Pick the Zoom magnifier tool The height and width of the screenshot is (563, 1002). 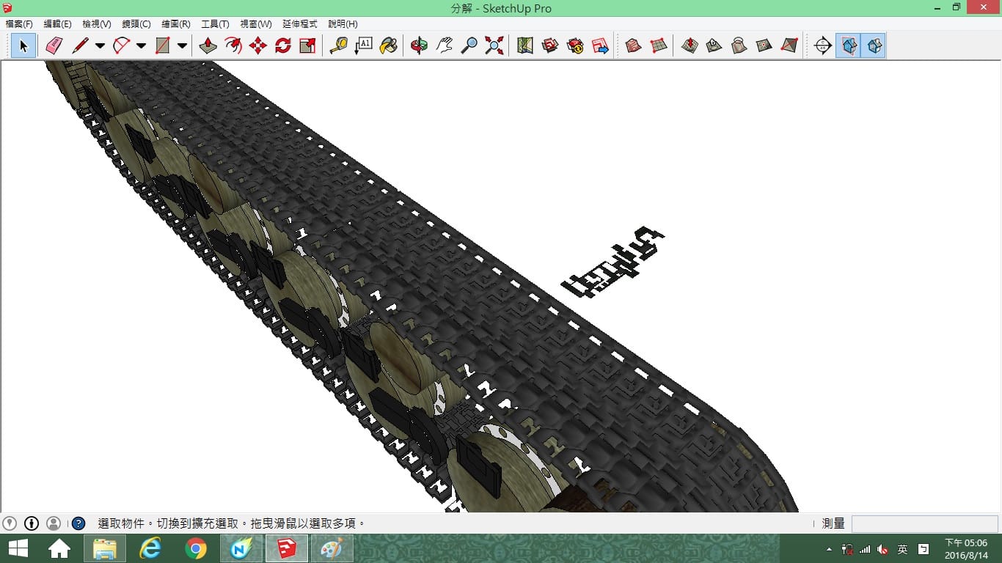[469, 45]
